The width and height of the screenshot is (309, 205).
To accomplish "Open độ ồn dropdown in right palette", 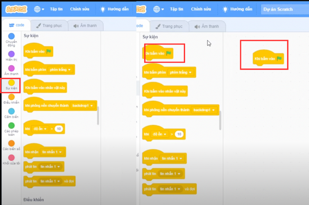I will [160, 134].
